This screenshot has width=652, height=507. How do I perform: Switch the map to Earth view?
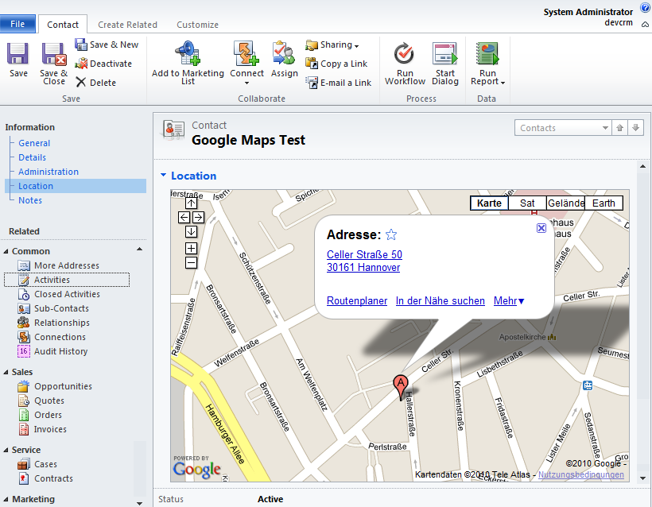tap(603, 203)
